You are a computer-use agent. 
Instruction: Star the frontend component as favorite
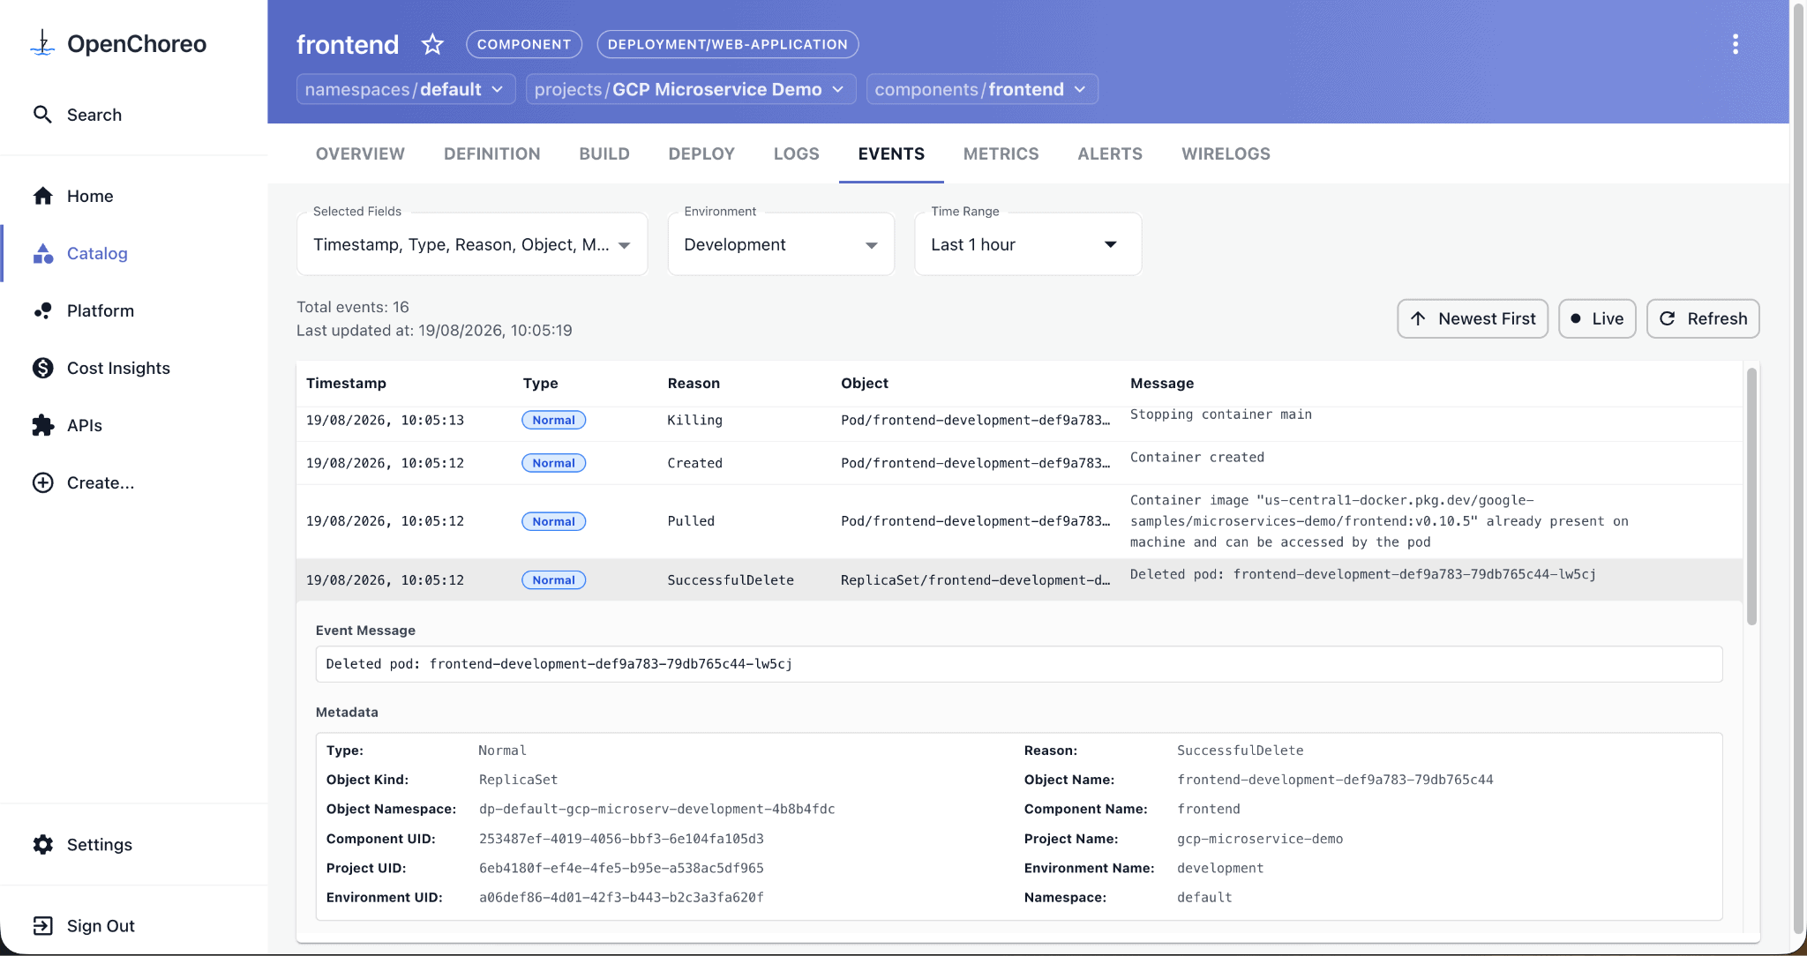click(x=432, y=44)
